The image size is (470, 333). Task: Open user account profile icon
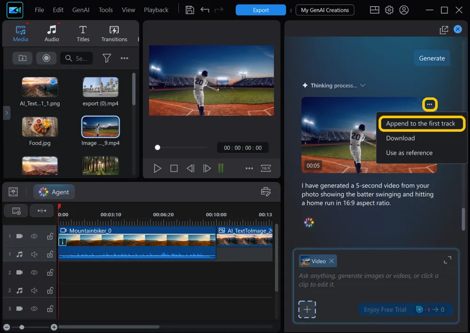(x=404, y=10)
